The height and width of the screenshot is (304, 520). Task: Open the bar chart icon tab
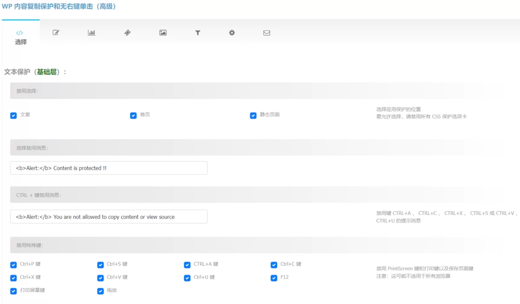click(x=91, y=33)
